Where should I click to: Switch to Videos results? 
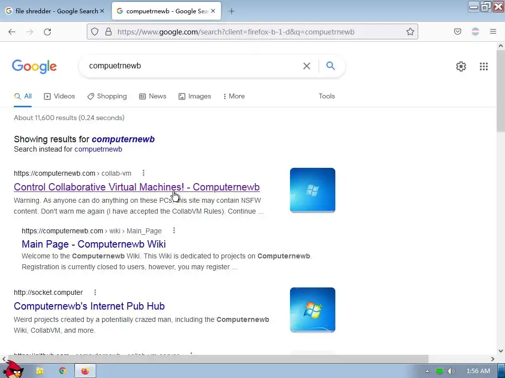(x=60, y=96)
